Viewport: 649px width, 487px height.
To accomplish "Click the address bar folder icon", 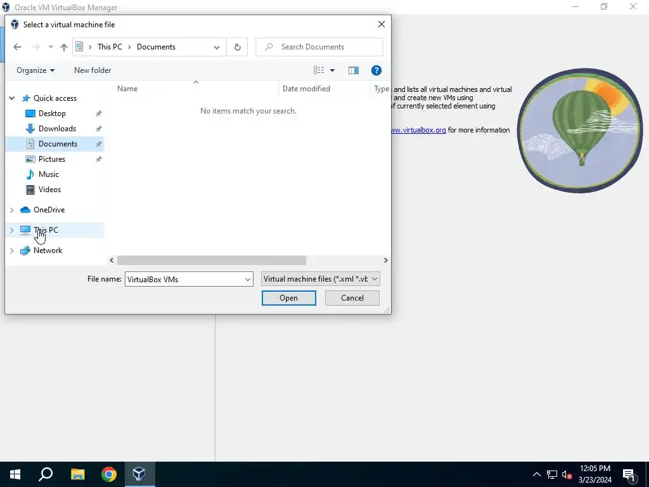I will [x=79, y=47].
